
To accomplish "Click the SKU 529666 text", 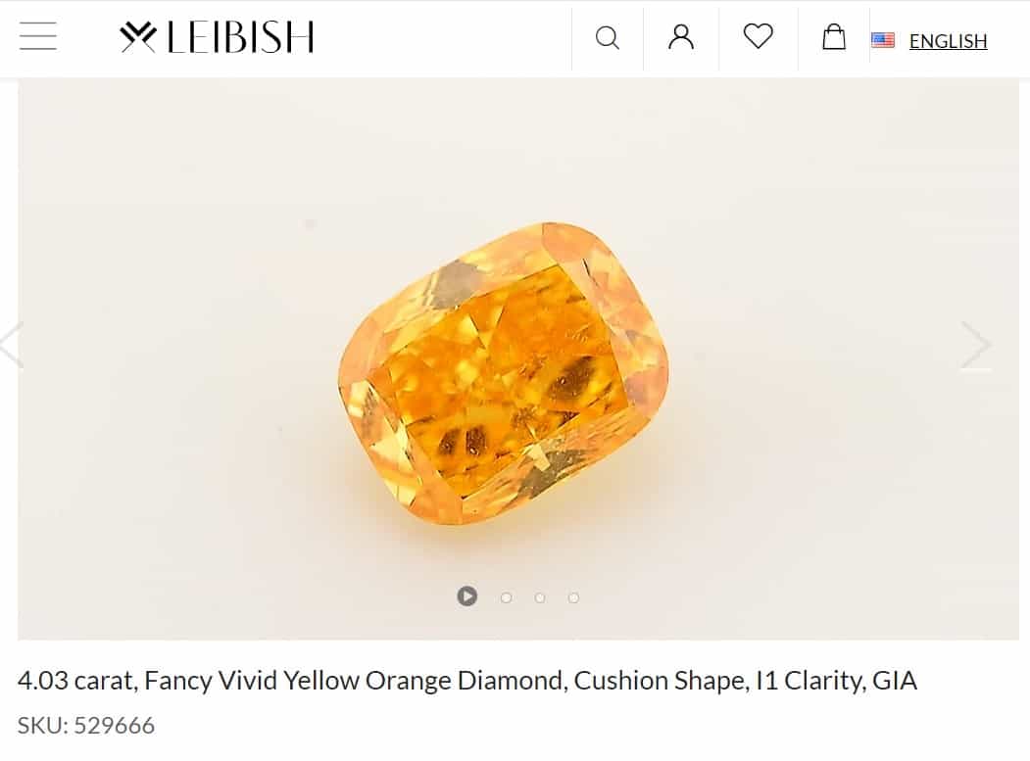I will coord(87,725).
